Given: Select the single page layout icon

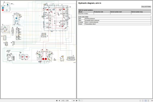Looking at the screenshot, I should pyautogui.click(x=140, y=100).
